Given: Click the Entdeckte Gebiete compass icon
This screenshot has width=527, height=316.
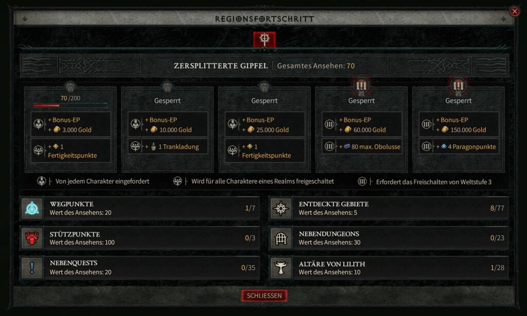Looking at the screenshot, I should tap(281, 208).
